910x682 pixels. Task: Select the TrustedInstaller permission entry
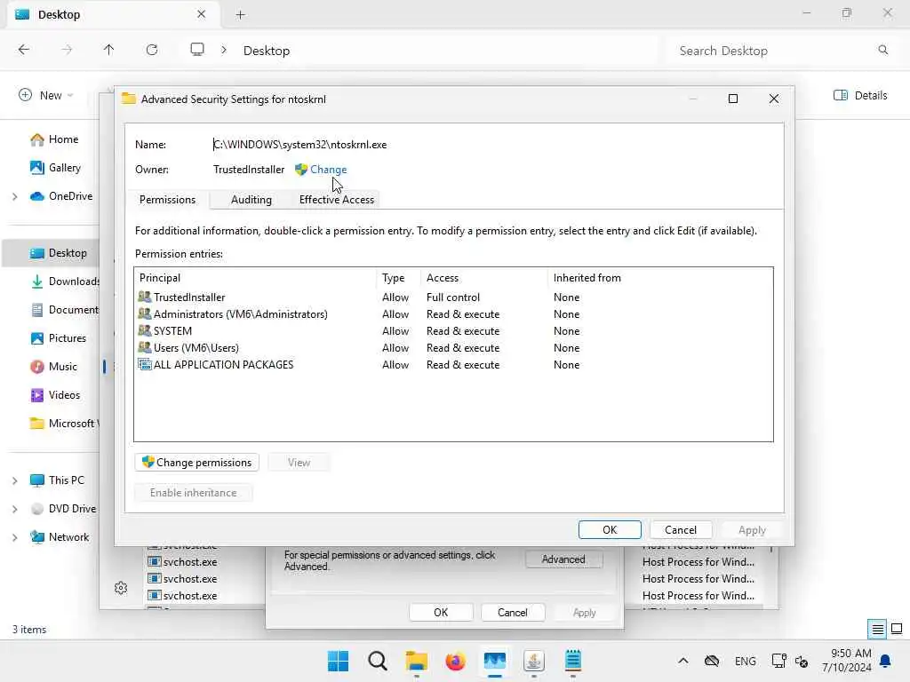(x=452, y=297)
